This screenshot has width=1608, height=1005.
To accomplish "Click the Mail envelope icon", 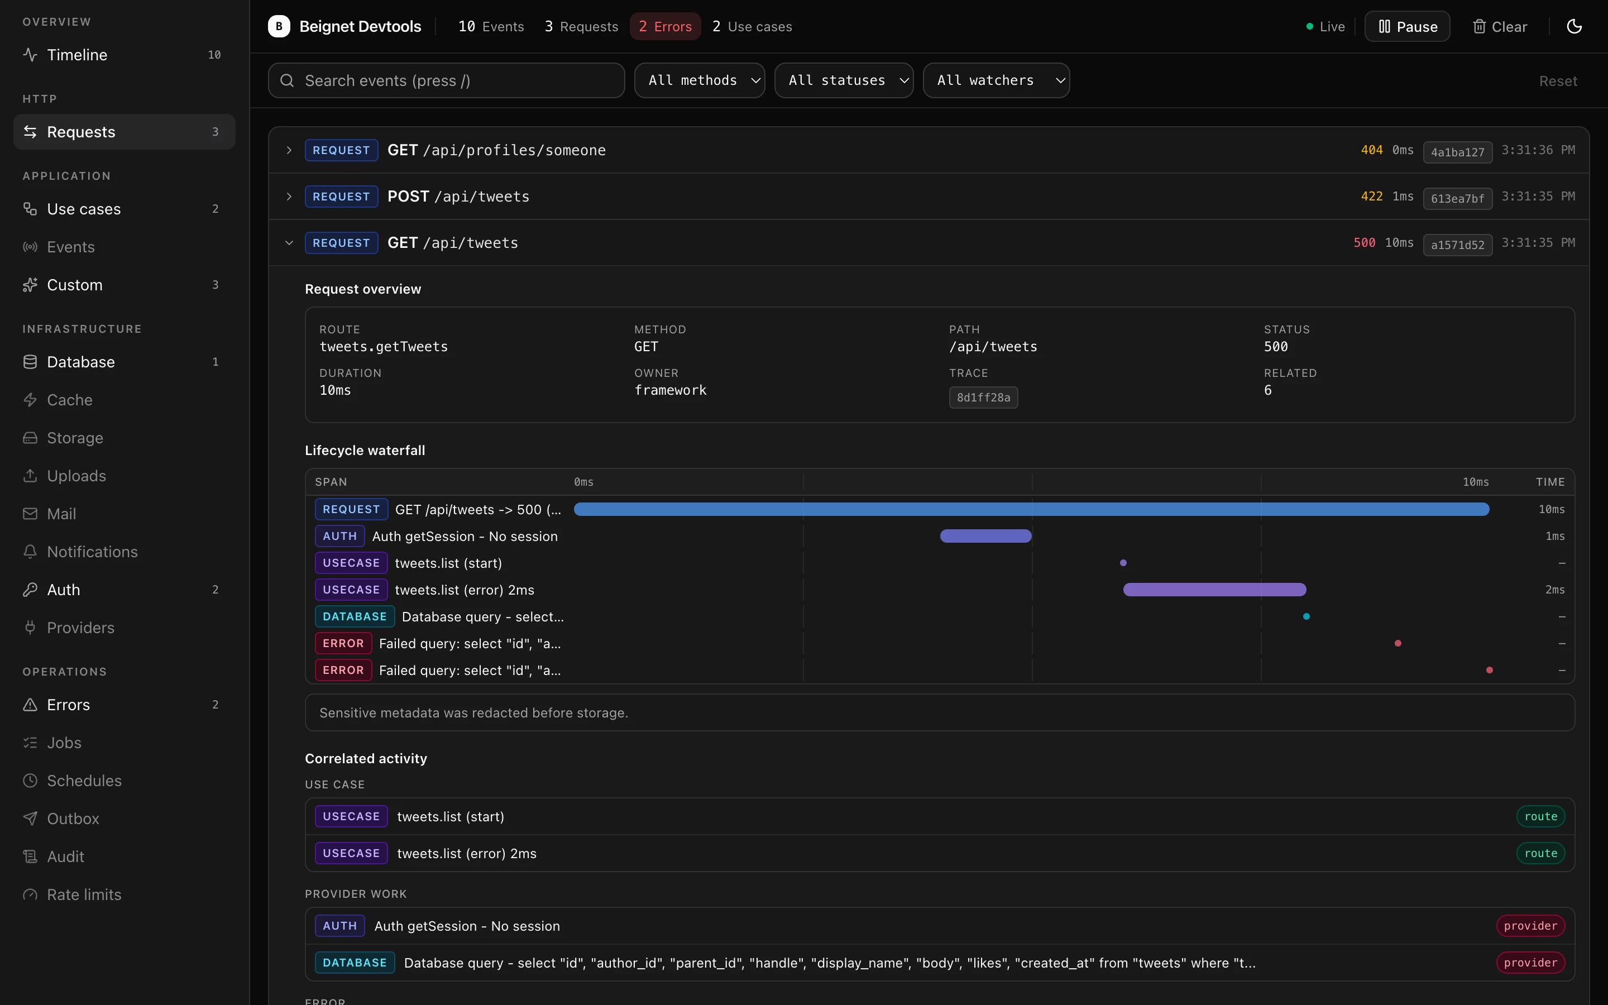I will click(x=30, y=513).
